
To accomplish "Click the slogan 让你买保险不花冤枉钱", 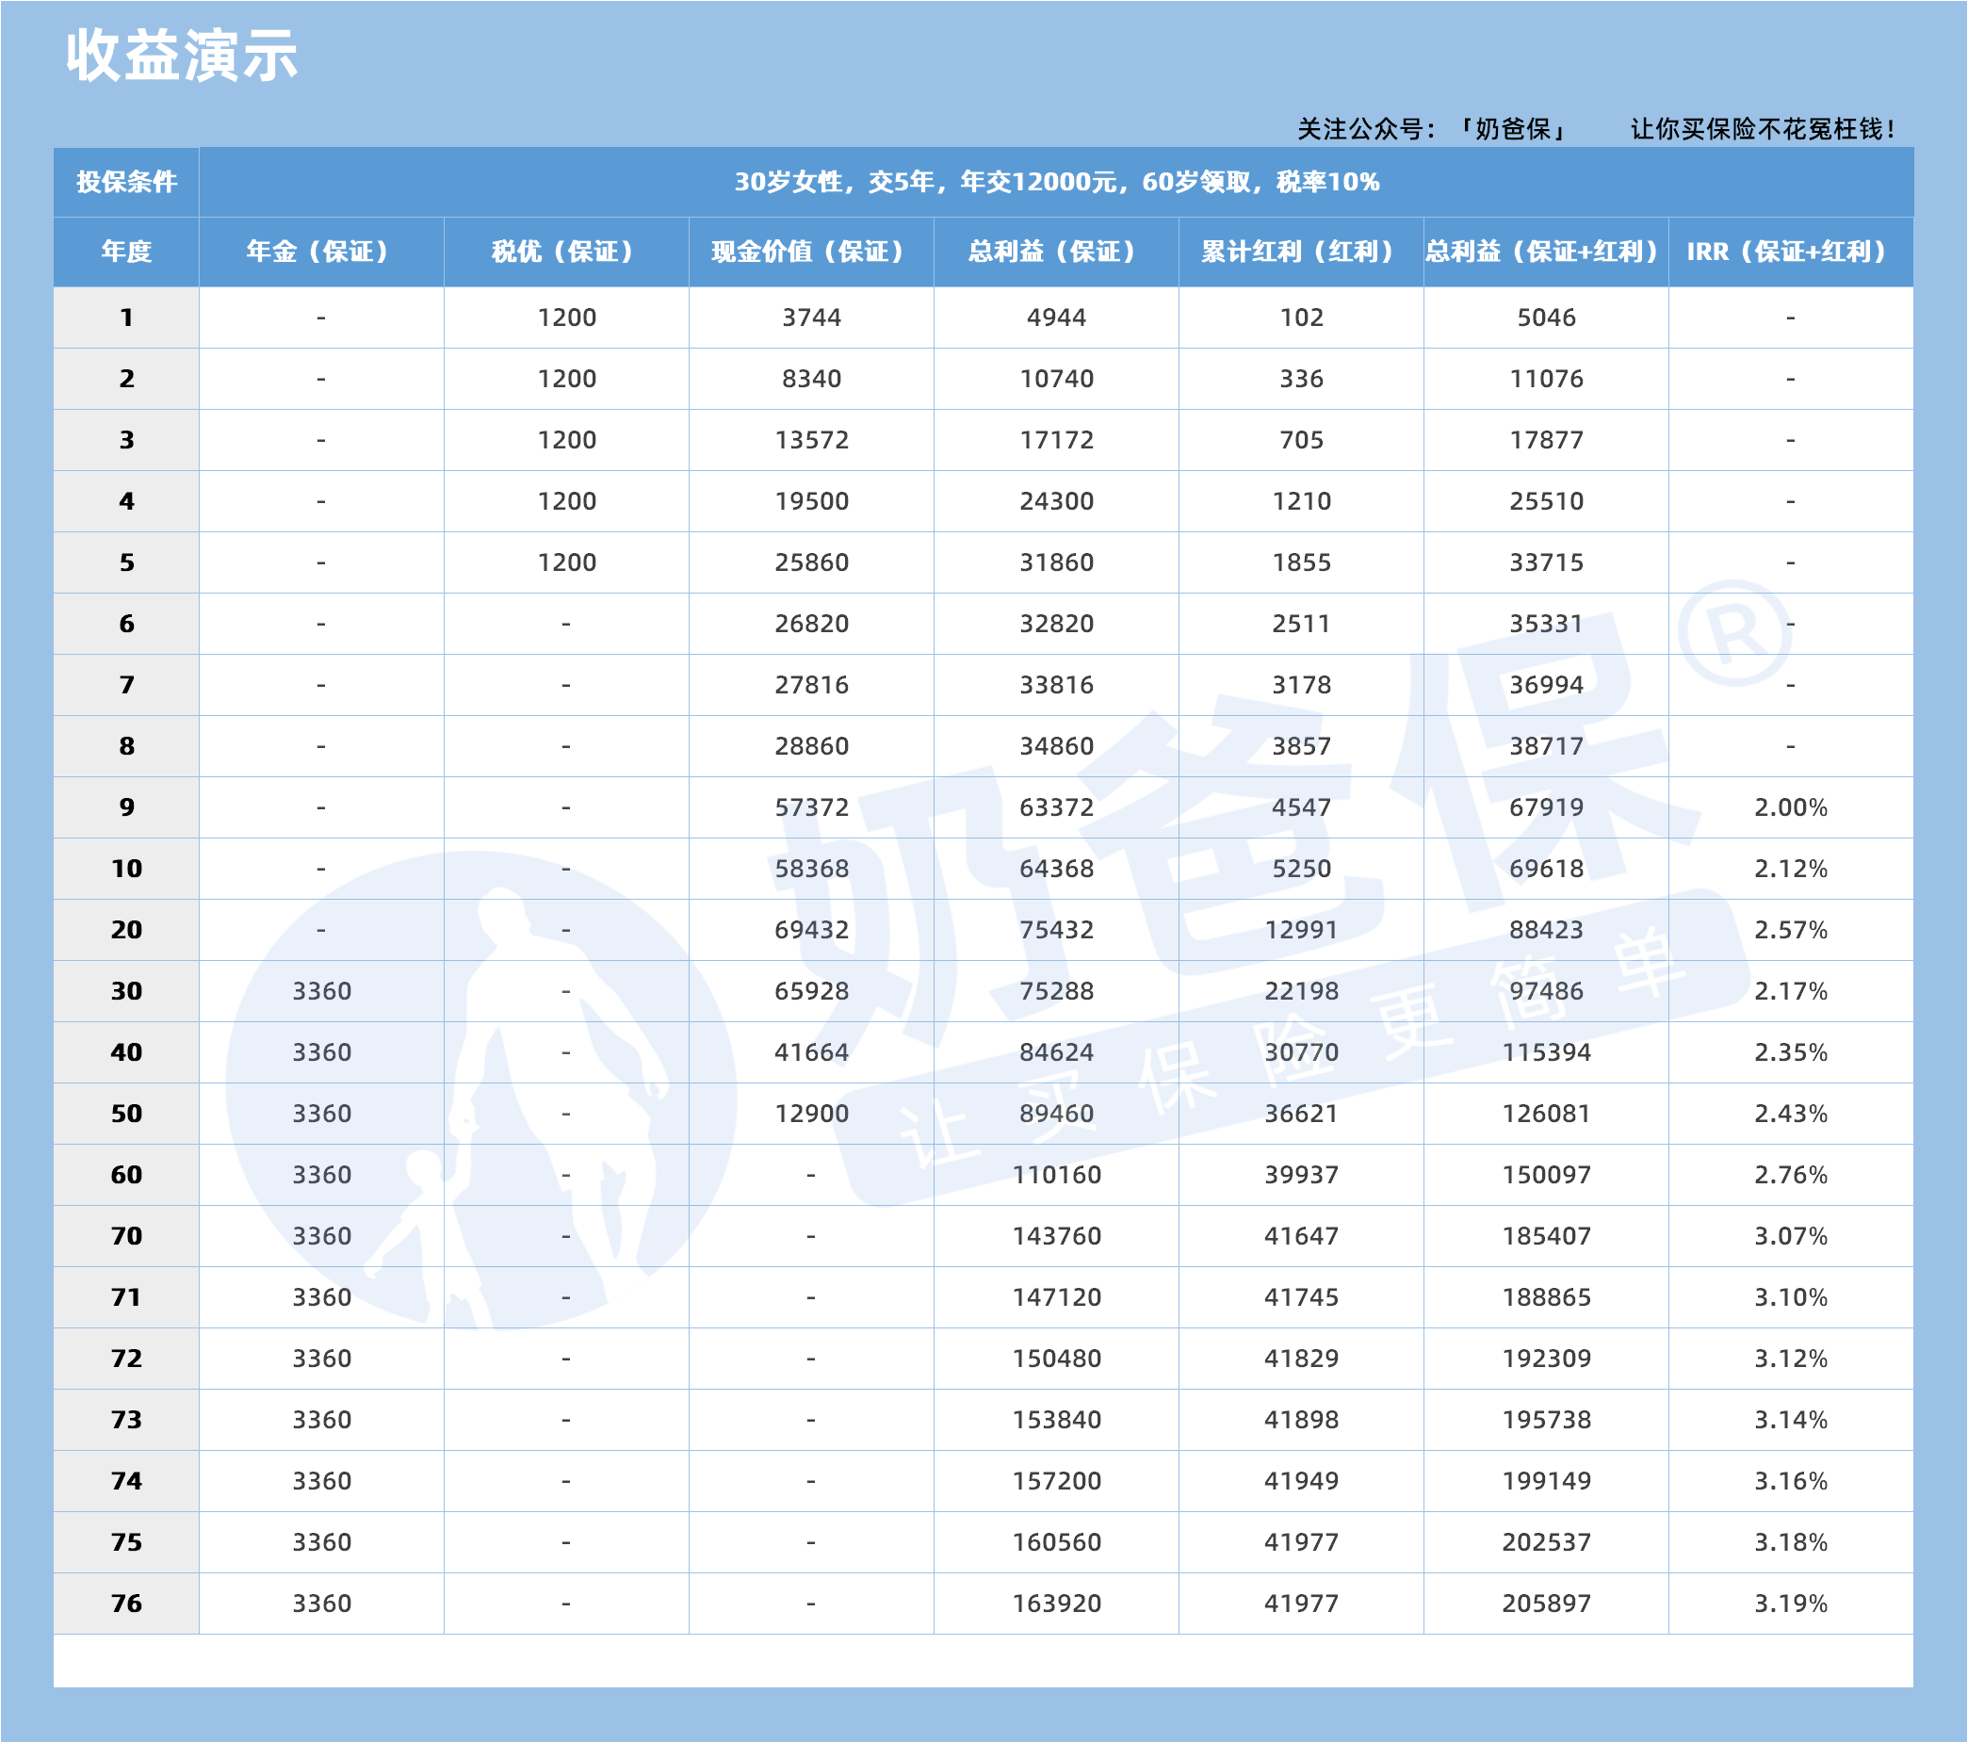I will point(1763,129).
